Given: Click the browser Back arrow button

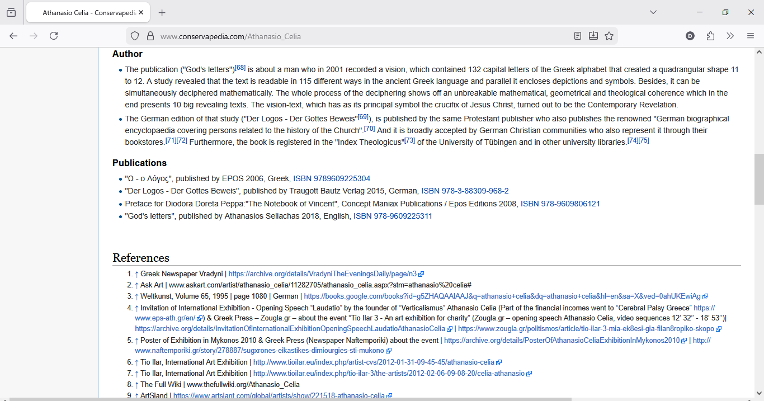Looking at the screenshot, I should [x=13, y=36].
